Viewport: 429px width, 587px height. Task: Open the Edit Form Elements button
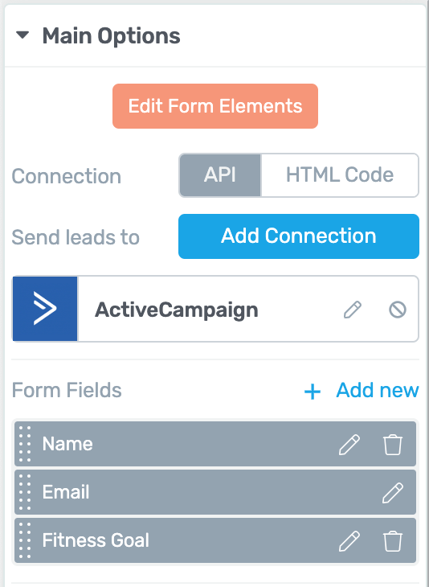point(215,106)
